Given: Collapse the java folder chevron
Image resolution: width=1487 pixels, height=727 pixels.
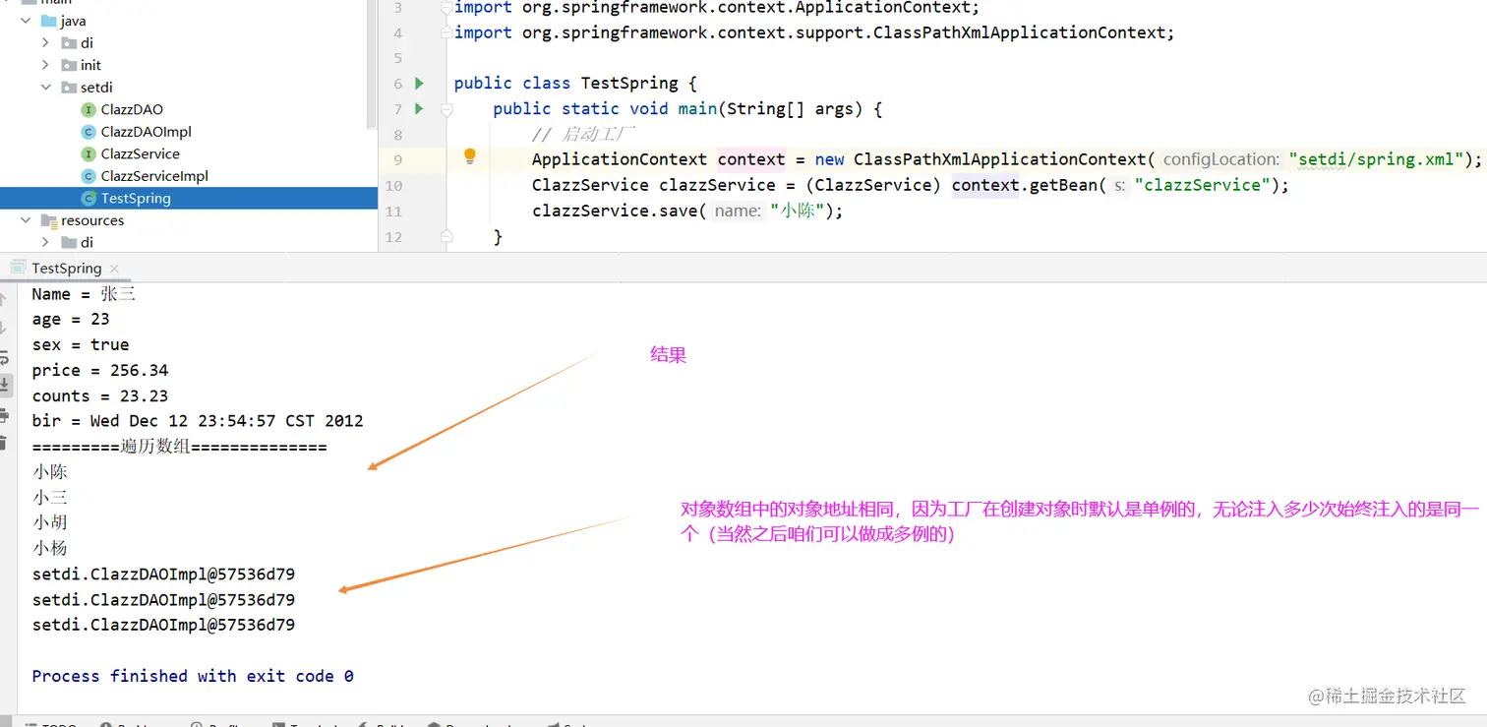Looking at the screenshot, I should [x=26, y=21].
